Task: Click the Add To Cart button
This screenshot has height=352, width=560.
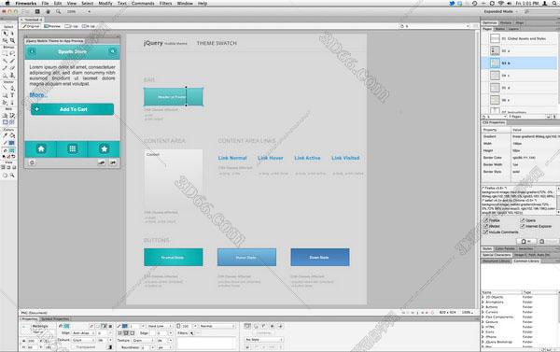Action: coord(72,109)
